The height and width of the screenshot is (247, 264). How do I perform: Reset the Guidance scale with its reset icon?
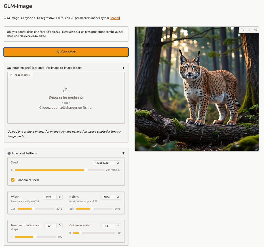click(118, 226)
